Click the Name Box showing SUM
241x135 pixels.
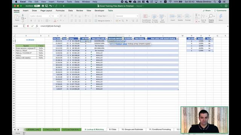18,26
